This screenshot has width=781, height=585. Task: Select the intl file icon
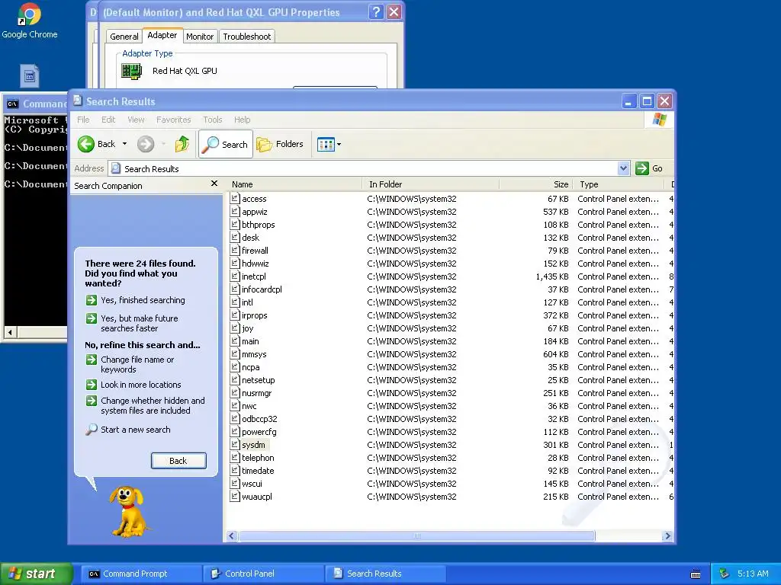(x=235, y=302)
